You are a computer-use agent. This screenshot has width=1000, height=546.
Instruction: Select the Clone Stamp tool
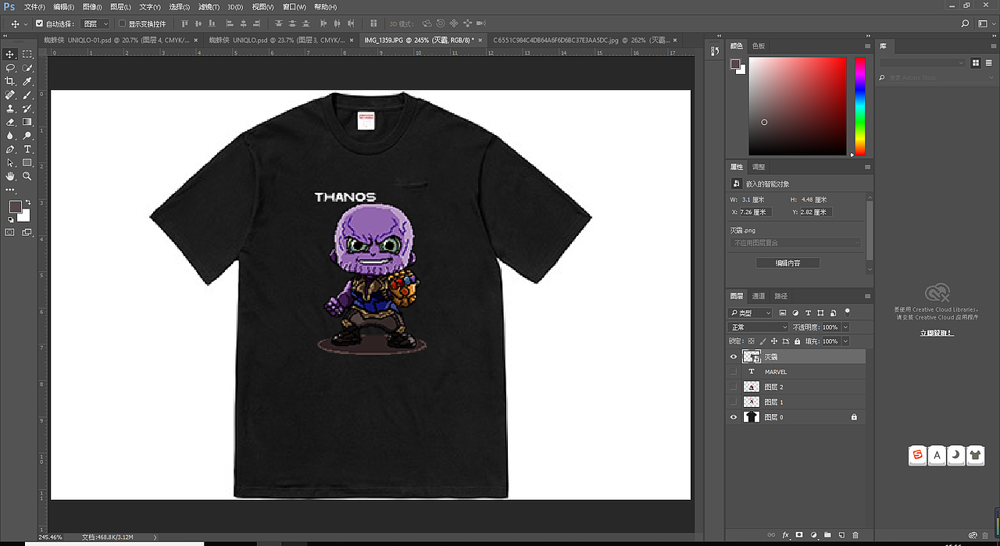[10, 109]
